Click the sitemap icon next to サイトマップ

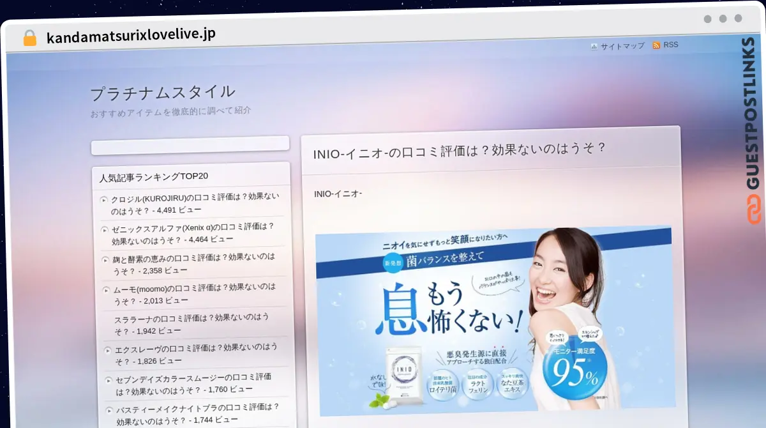[594, 47]
